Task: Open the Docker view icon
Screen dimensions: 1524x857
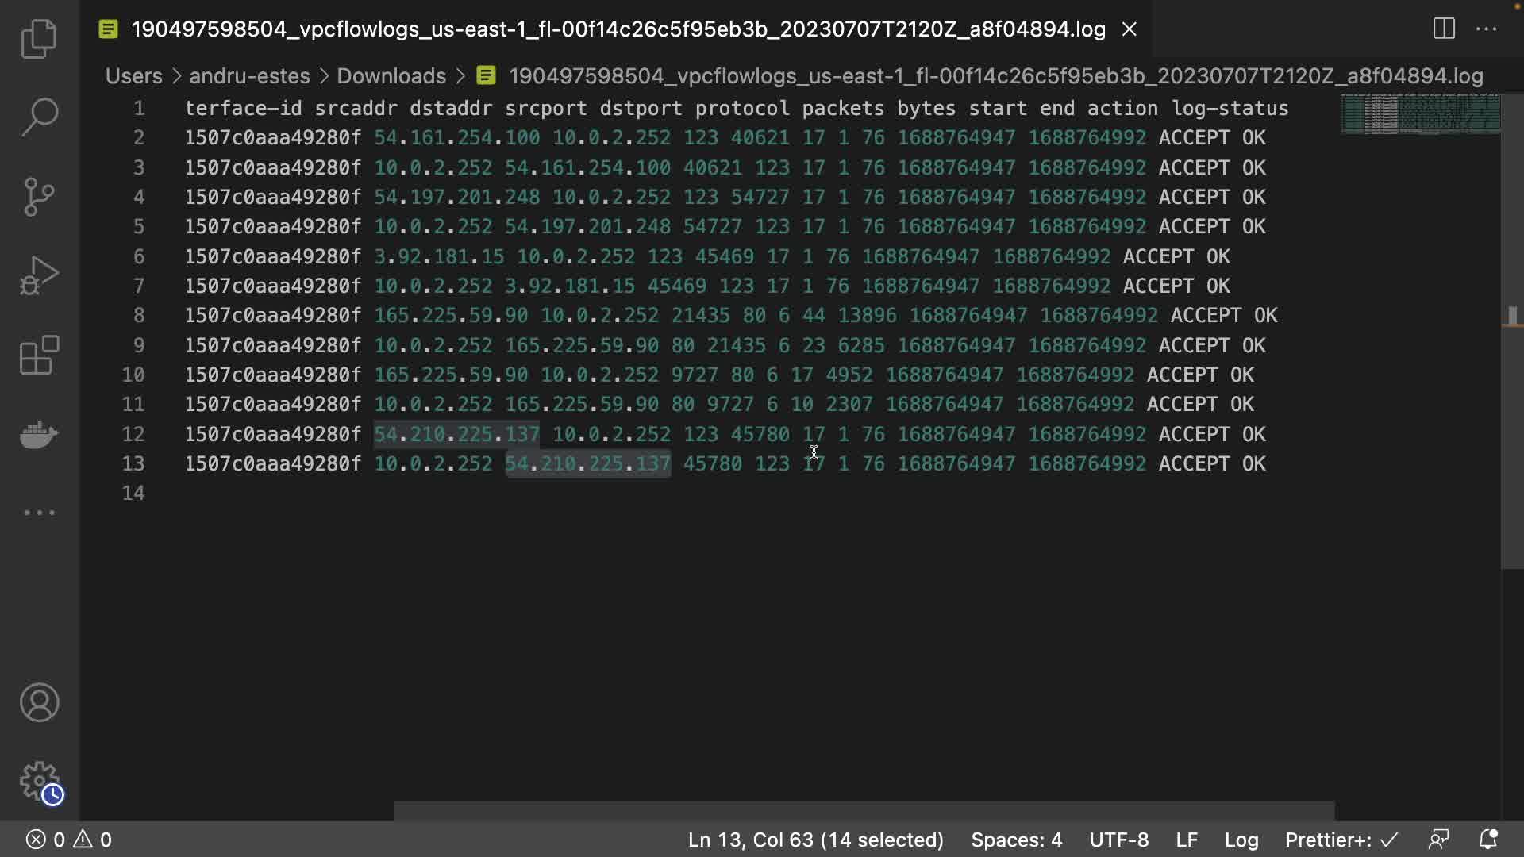Action: 39,434
